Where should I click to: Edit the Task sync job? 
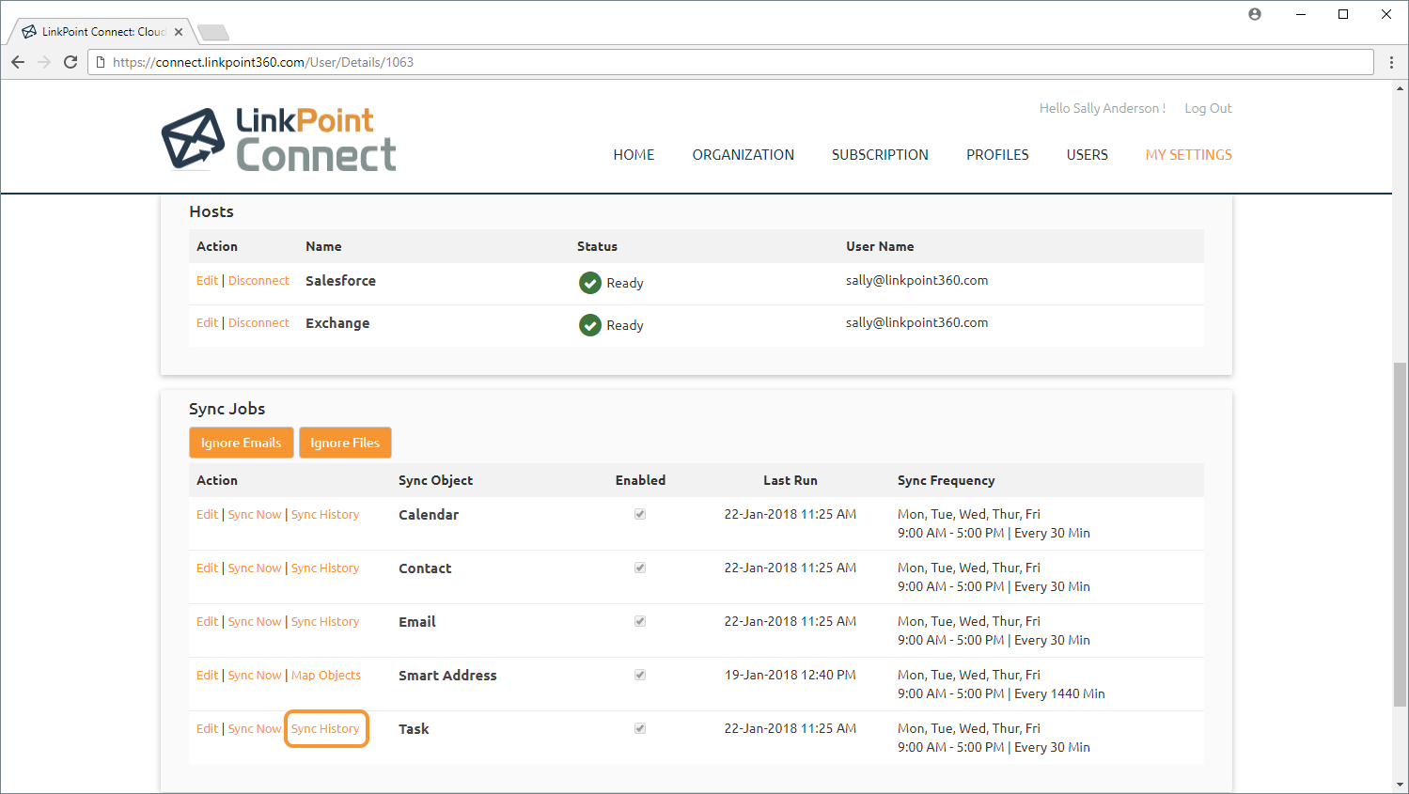(207, 729)
